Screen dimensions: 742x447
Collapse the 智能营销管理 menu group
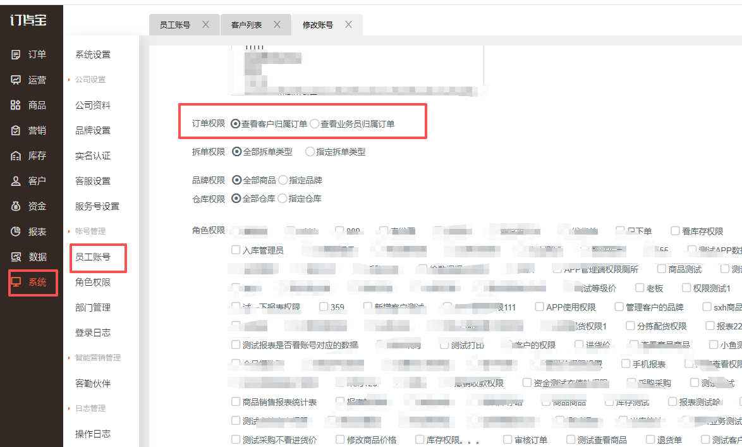point(97,357)
